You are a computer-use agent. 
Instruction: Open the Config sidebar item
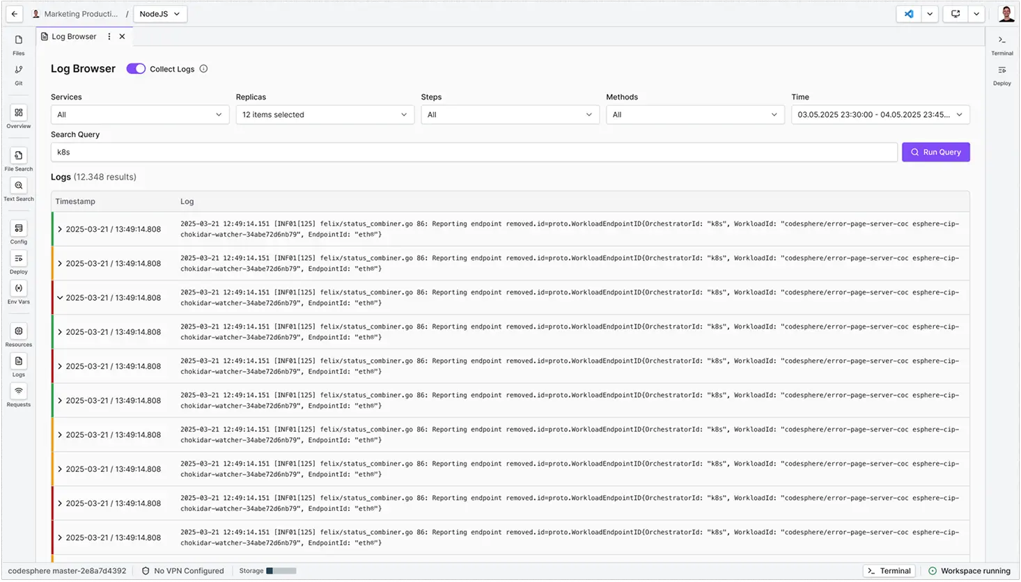pos(19,233)
